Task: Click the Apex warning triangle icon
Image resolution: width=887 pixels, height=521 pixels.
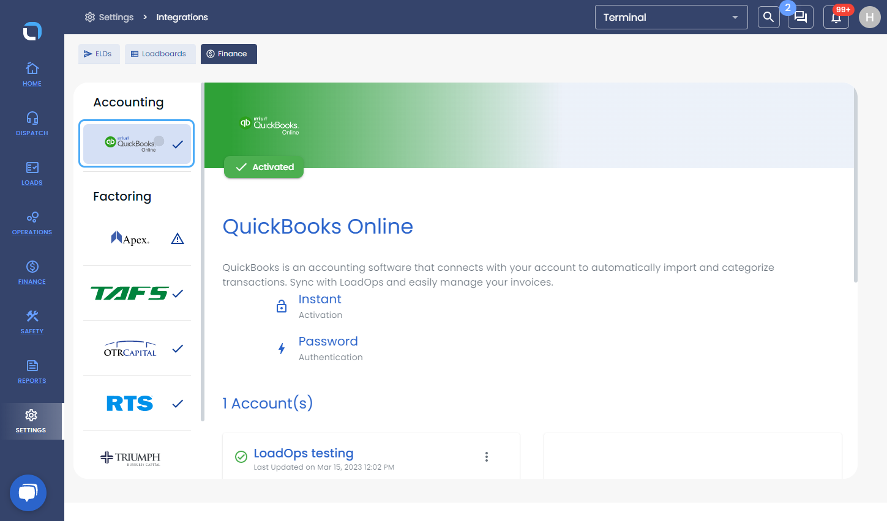Action: (x=178, y=238)
